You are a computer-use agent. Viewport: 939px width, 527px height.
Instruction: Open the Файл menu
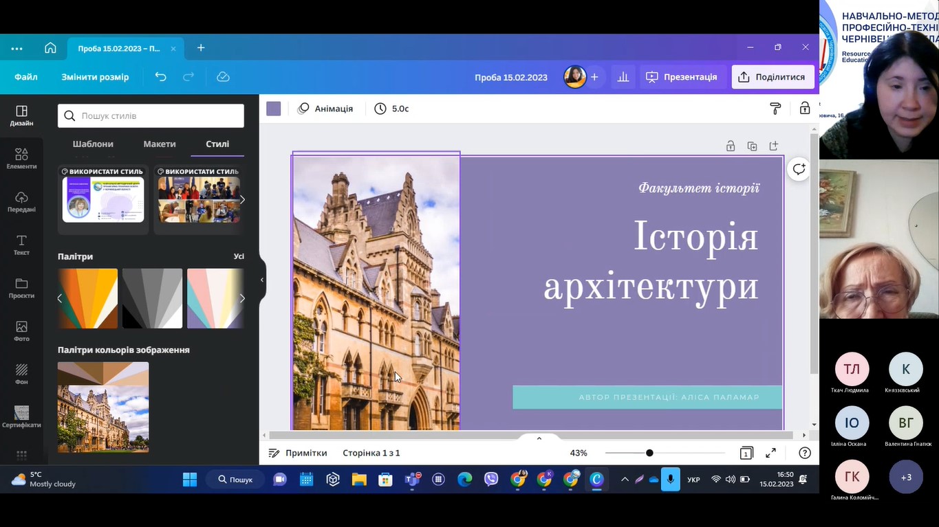pos(26,77)
